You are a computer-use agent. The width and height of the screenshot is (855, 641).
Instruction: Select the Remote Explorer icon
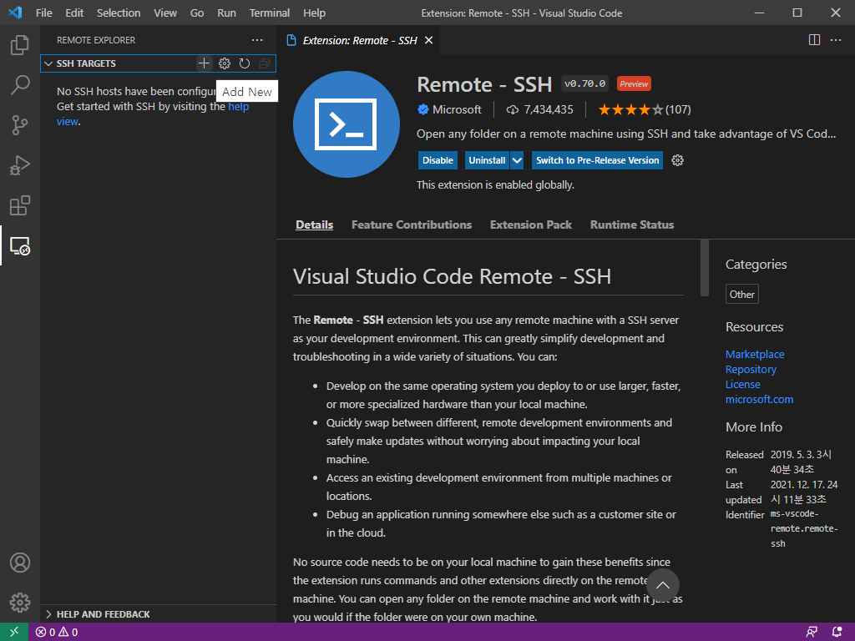click(x=20, y=246)
